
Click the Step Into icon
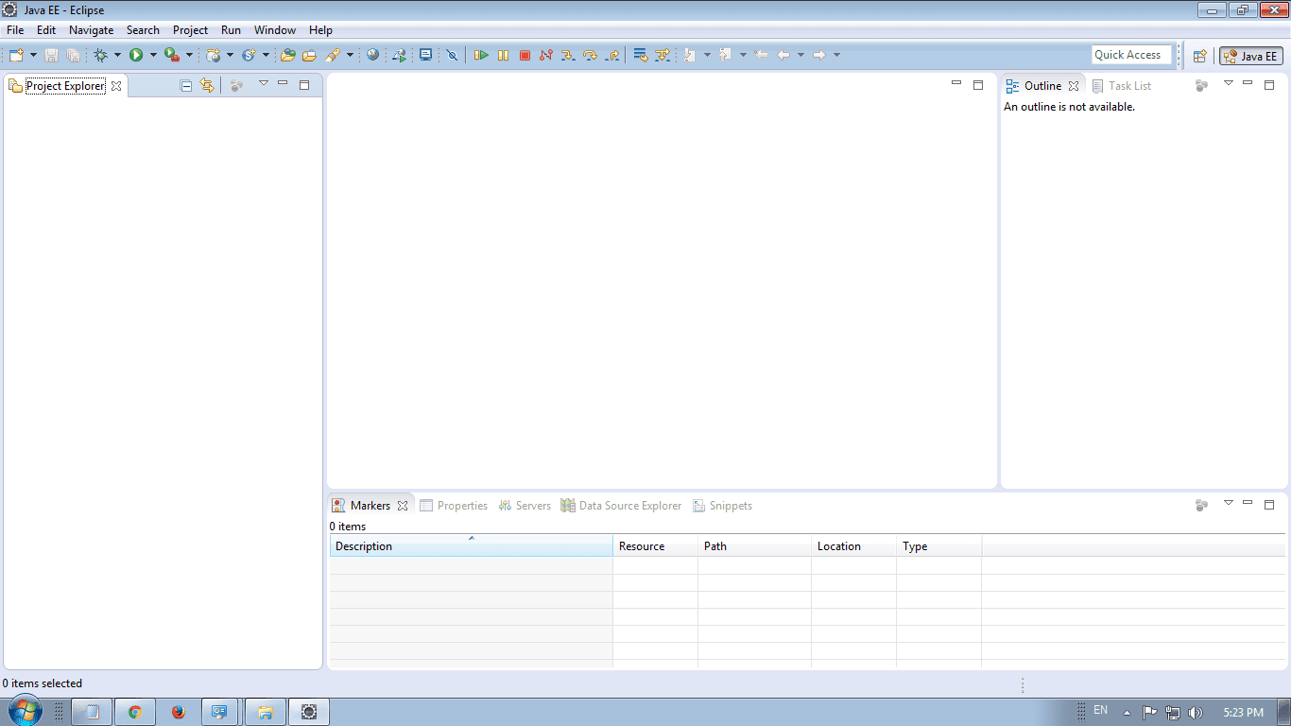(x=568, y=55)
